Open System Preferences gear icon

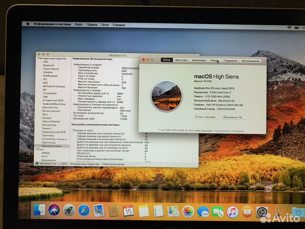262,212
